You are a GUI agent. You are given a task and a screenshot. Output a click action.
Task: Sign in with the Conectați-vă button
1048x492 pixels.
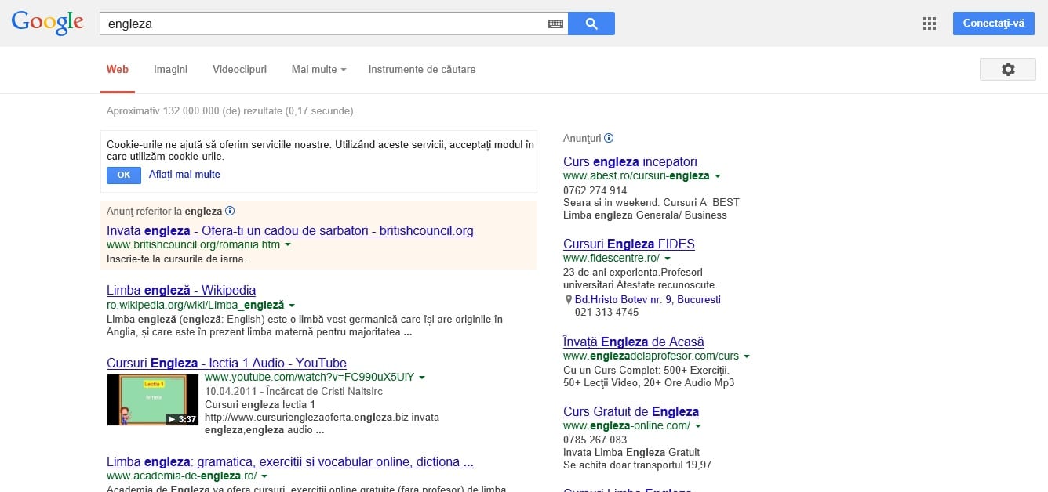coord(994,24)
